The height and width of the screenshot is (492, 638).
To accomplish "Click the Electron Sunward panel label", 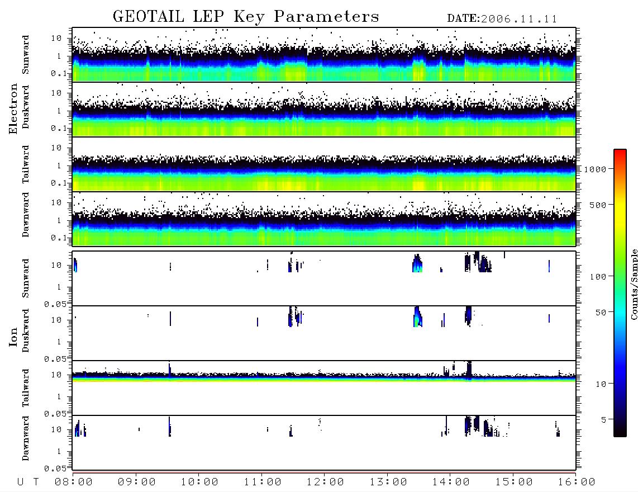I will tap(26, 55).
